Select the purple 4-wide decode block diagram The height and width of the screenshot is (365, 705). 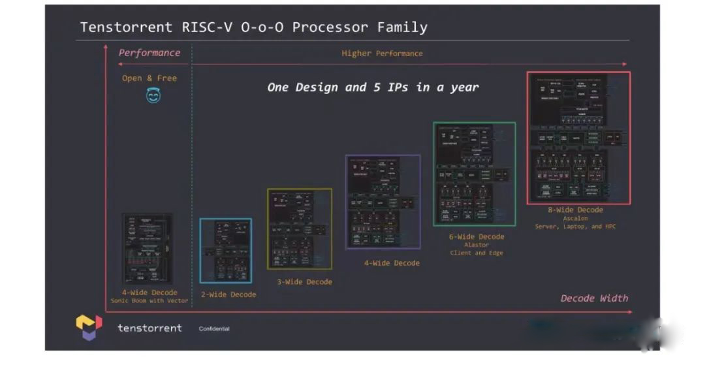pos(383,202)
